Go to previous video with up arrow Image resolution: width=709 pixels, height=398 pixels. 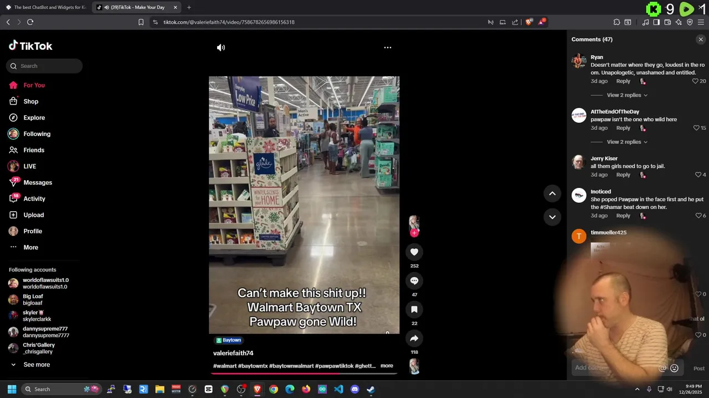pos(552,193)
